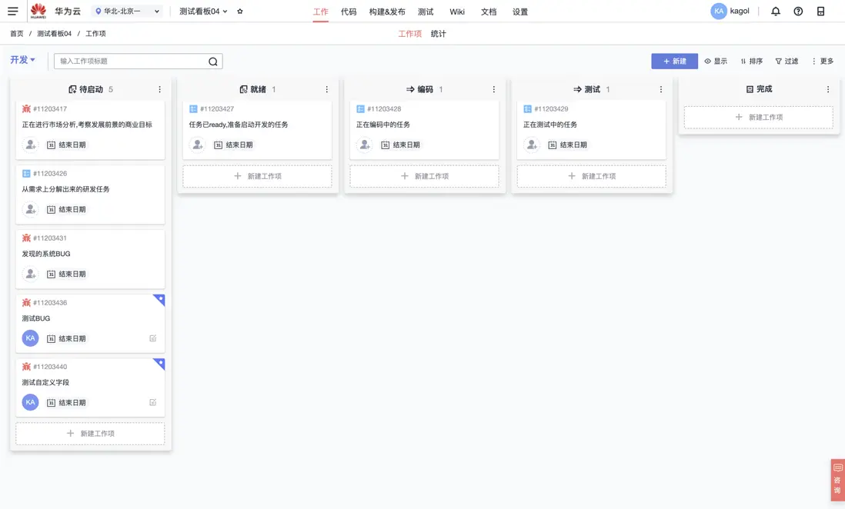Open 测试 column options menu

pyautogui.click(x=661, y=89)
